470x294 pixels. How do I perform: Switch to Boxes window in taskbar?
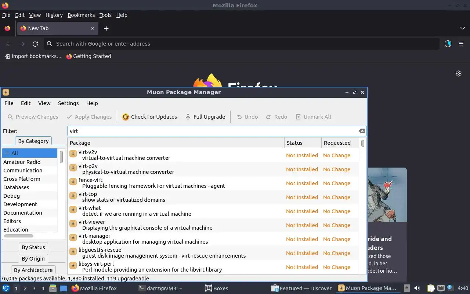pos(217,288)
